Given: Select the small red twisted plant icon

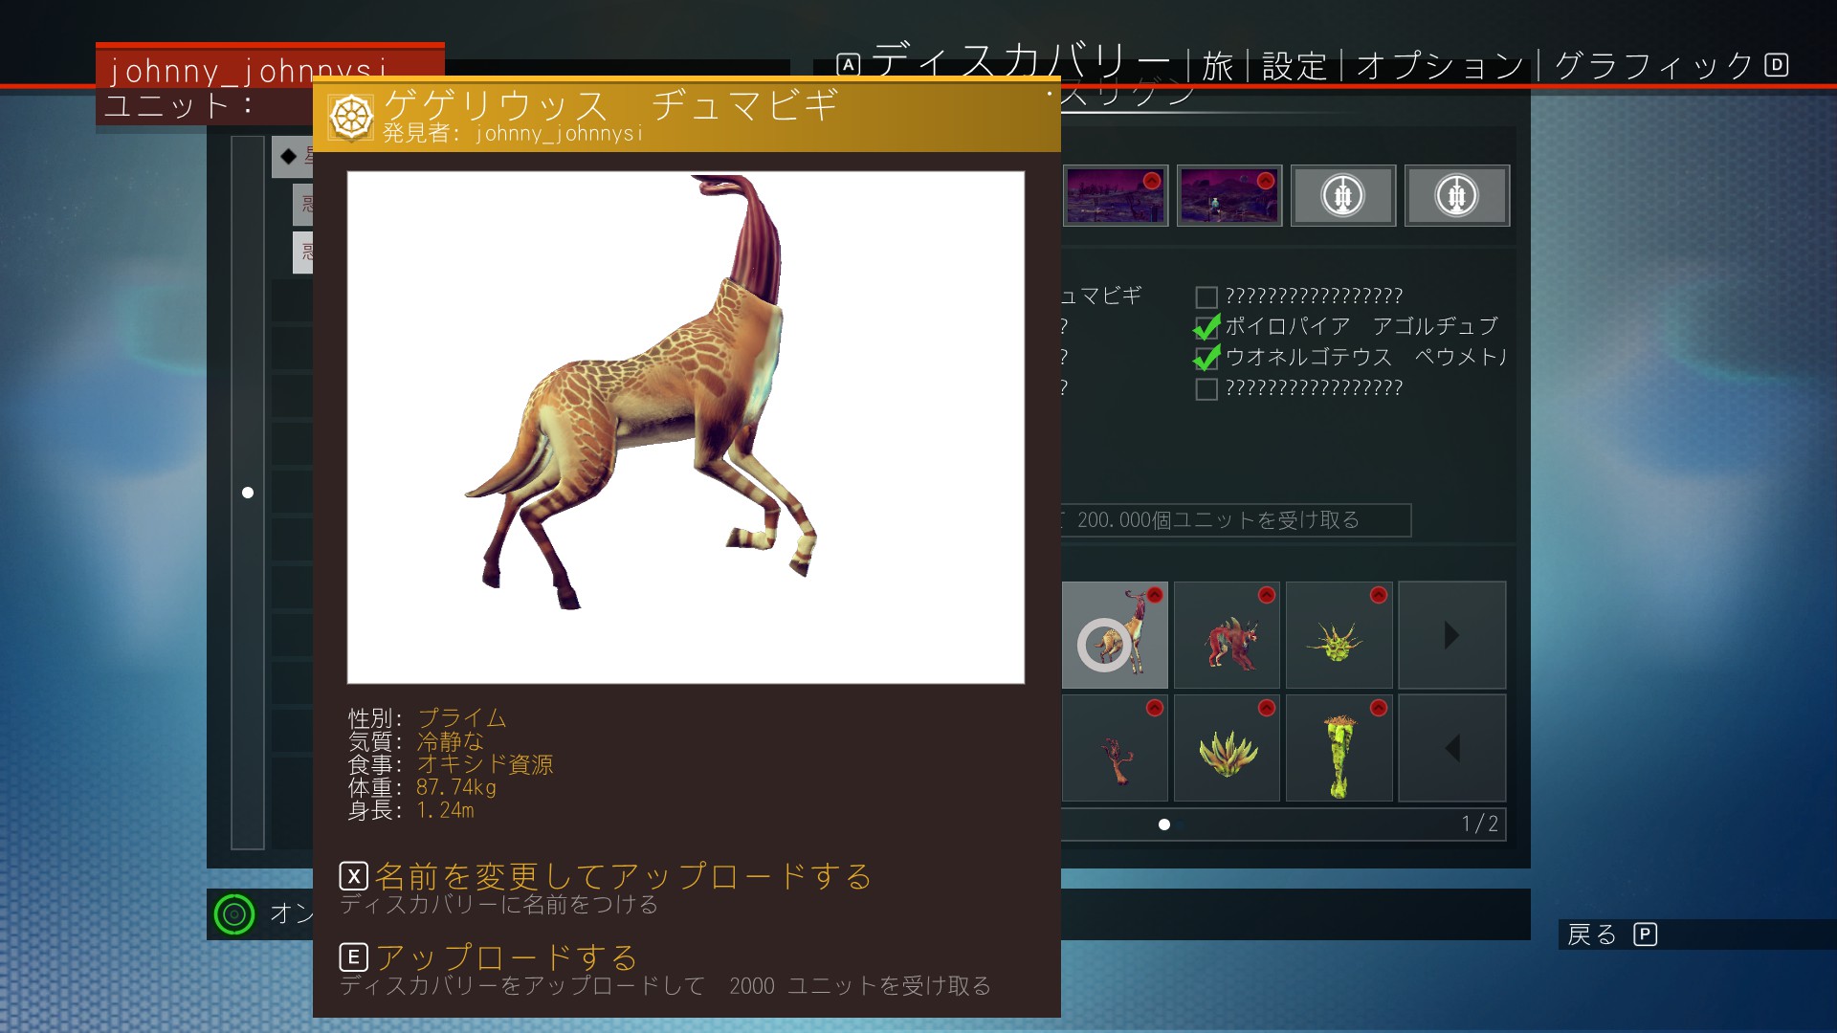Looking at the screenshot, I should (1116, 748).
